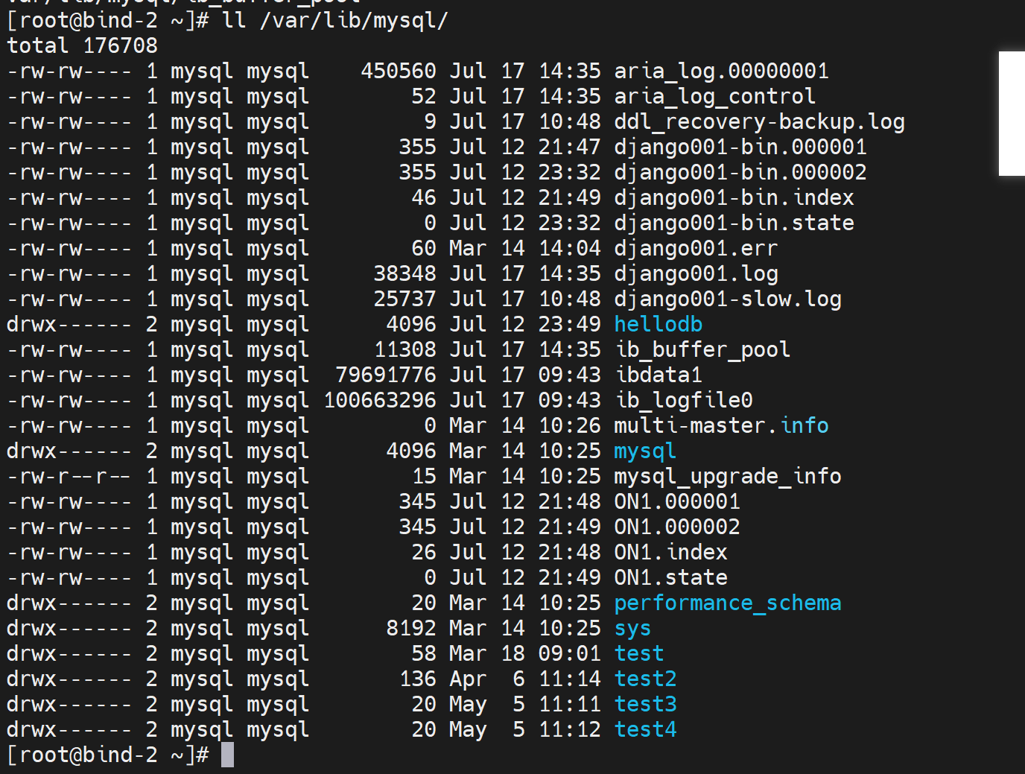Click the test2 directory name
Image resolution: width=1025 pixels, height=774 pixels.
(645, 679)
